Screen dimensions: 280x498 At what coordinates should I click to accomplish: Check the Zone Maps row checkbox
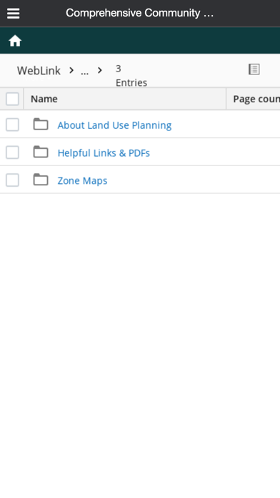click(x=12, y=180)
